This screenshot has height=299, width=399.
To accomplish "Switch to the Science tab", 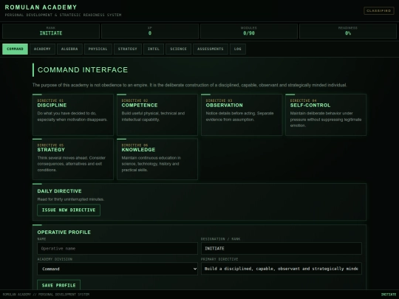I will tap(178, 49).
